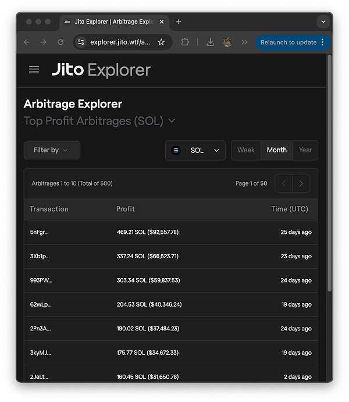
Task: Click the Profit column header
Action: pyautogui.click(x=126, y=209)
